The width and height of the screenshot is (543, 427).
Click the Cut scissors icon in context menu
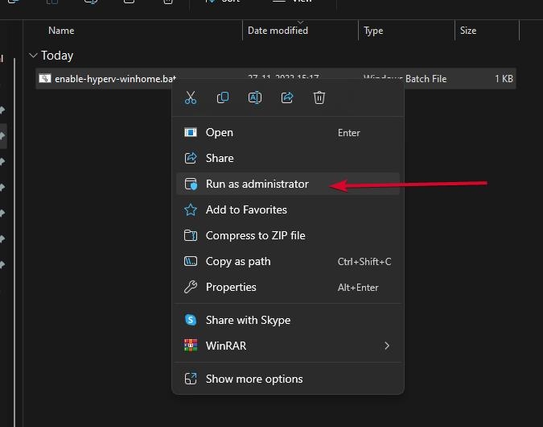click(x=191, y=97)
